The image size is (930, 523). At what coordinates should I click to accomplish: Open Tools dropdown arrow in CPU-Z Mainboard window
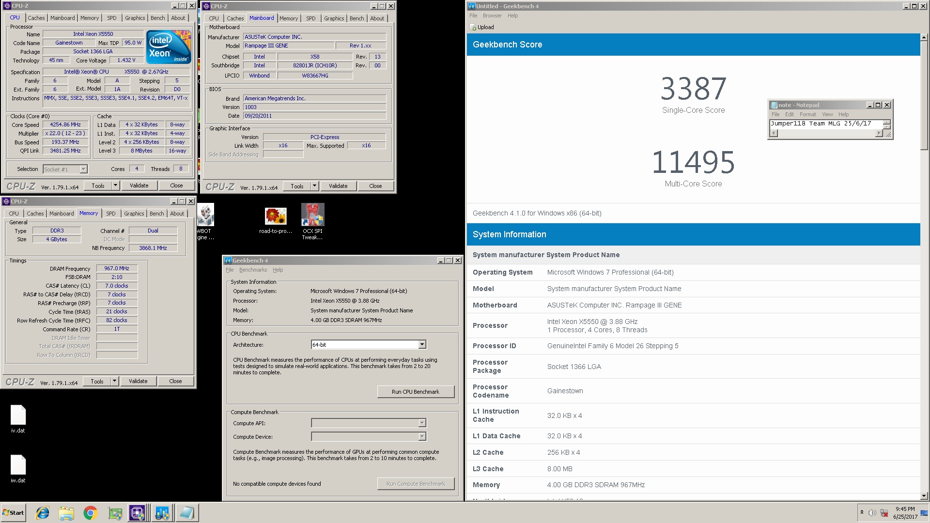point(314,186)
